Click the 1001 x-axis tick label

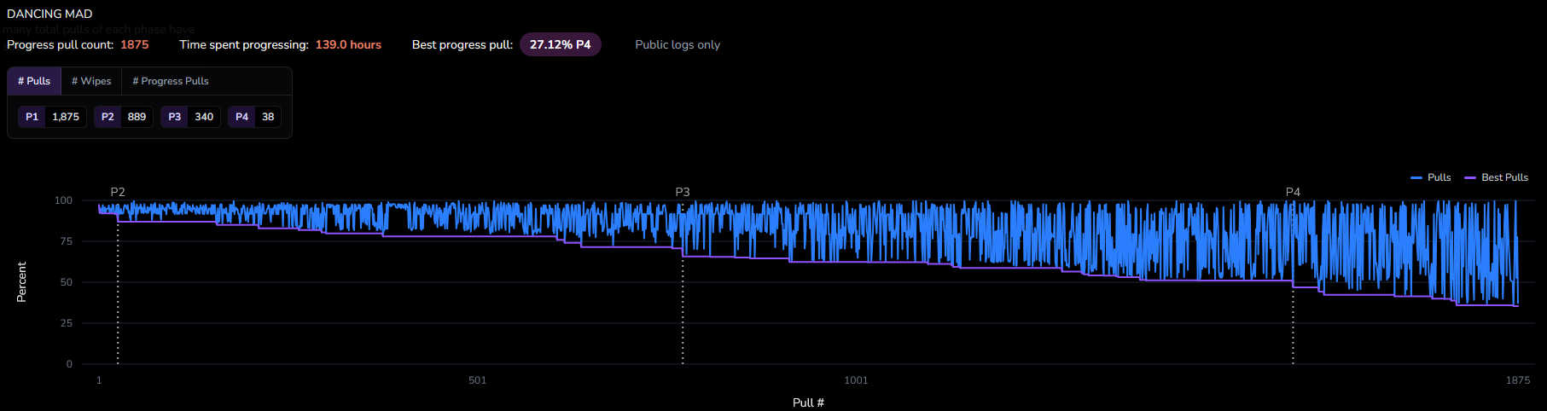856,380
